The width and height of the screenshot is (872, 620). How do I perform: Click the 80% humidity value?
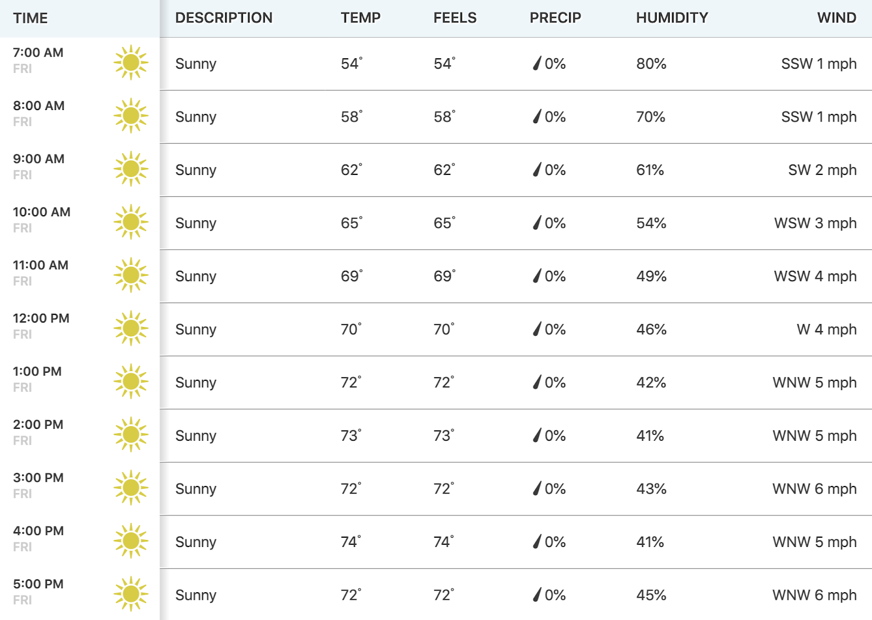(651, 64)
